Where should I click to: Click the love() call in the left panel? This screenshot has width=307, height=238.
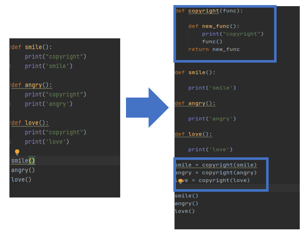point(21,179)
